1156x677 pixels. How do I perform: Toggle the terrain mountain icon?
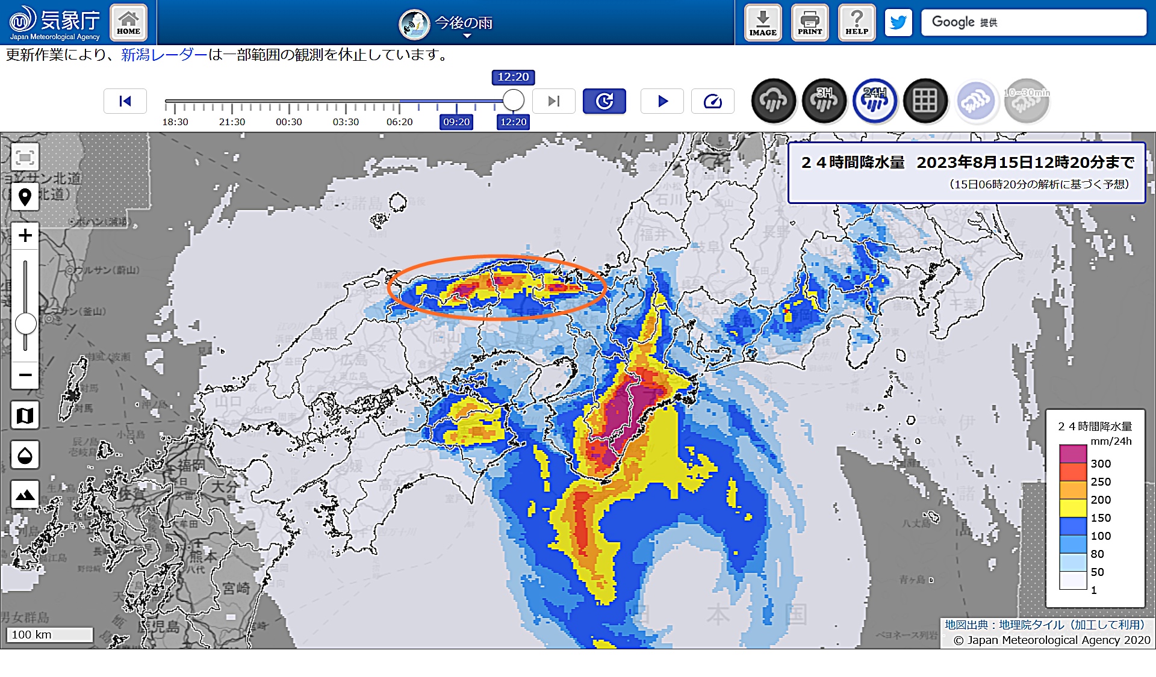(x=25, y=495)
